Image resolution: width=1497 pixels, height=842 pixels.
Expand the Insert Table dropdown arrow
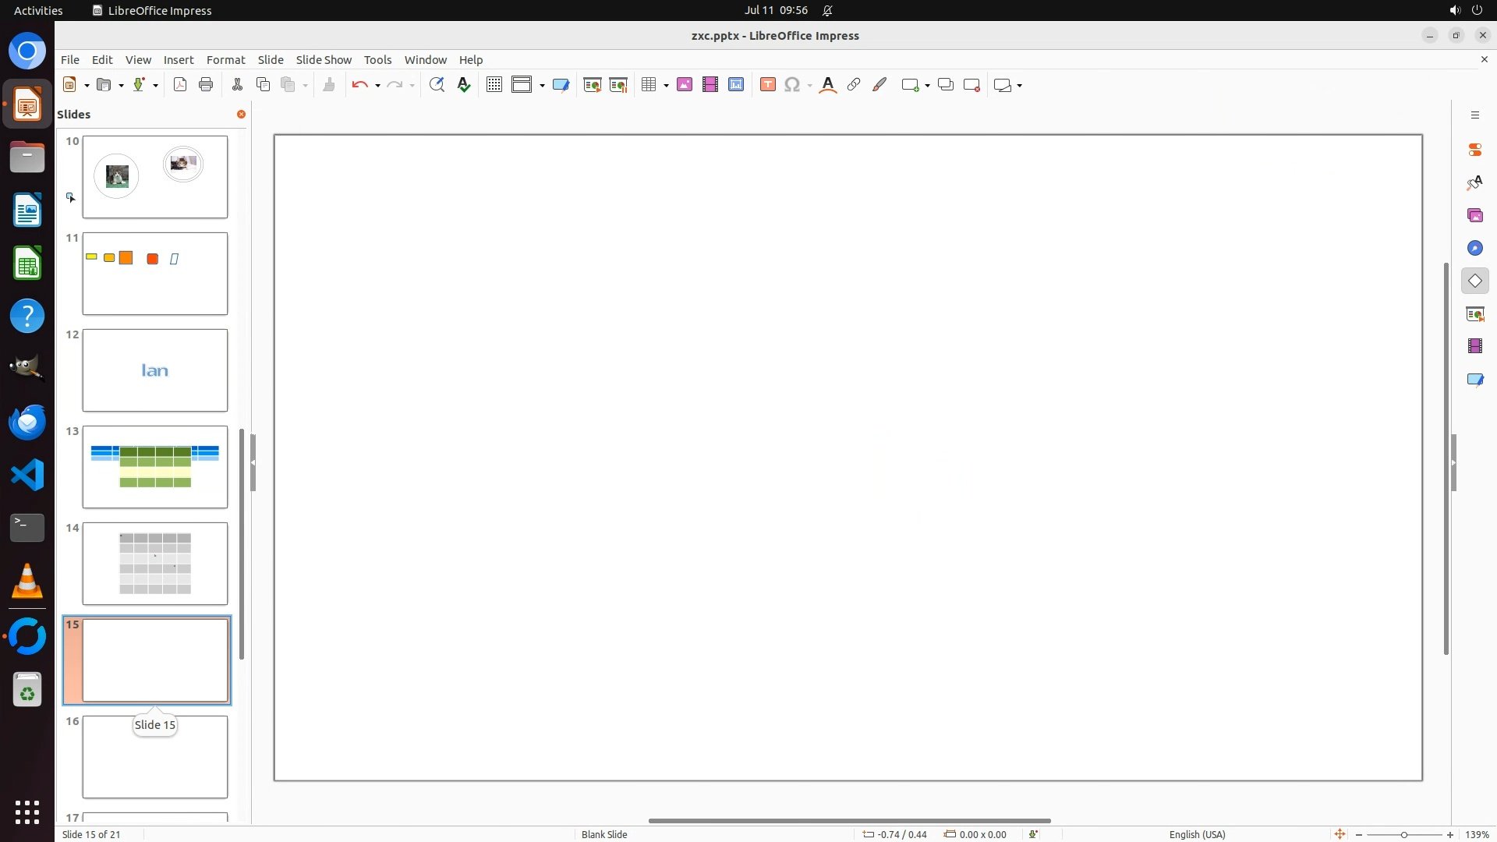[666, 86]
